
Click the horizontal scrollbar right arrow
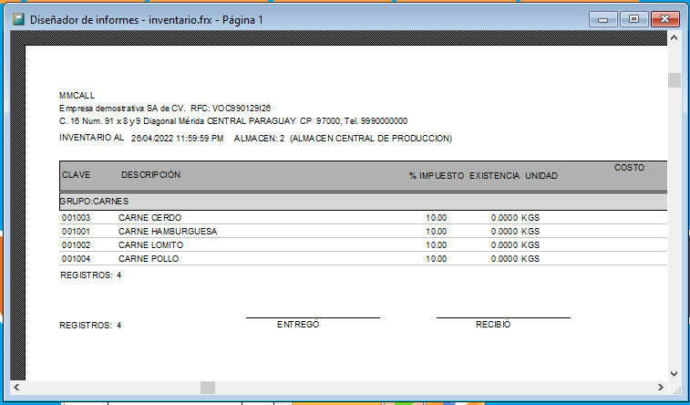[661, 388]
